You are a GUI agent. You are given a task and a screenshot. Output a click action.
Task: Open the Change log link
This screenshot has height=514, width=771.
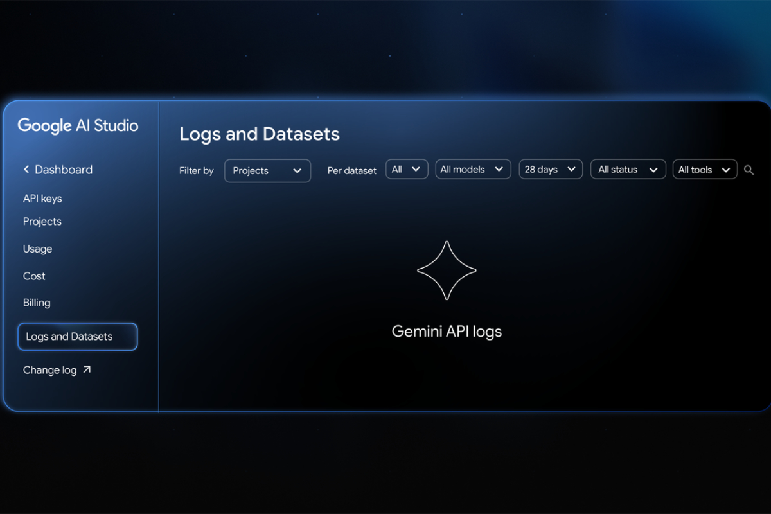coord(57,370)
